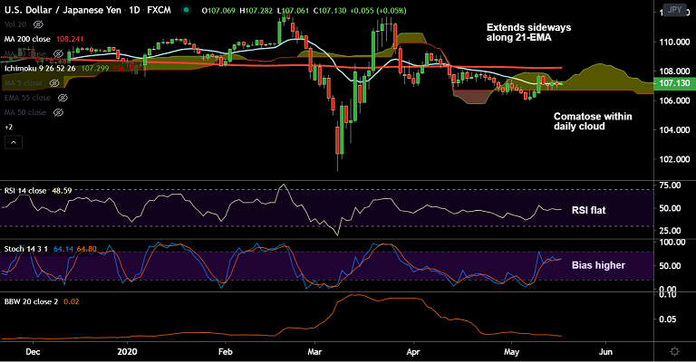Viewport: 696px width, 362px height.
Task: Click the Feb label on time axis
Action: (225, 352)
